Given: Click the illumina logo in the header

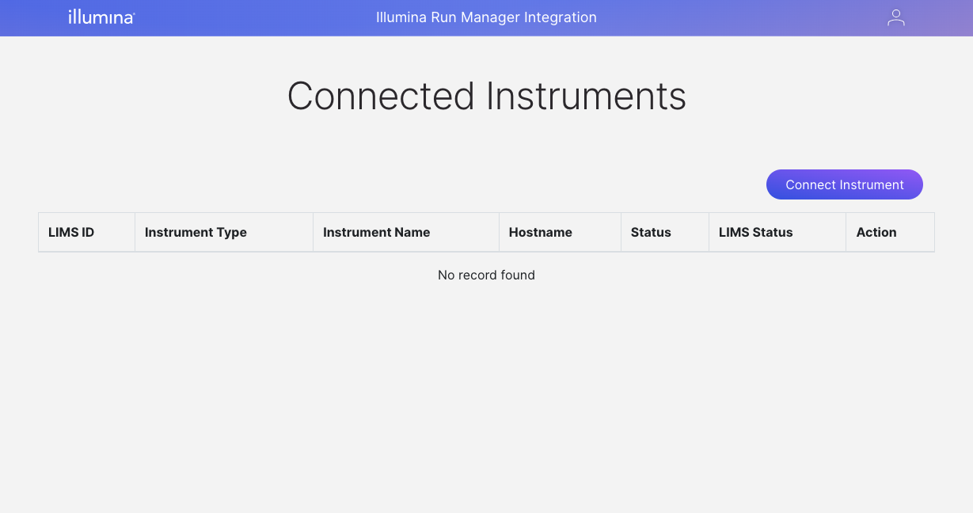Looking at the screenshot, I should 101,17.
